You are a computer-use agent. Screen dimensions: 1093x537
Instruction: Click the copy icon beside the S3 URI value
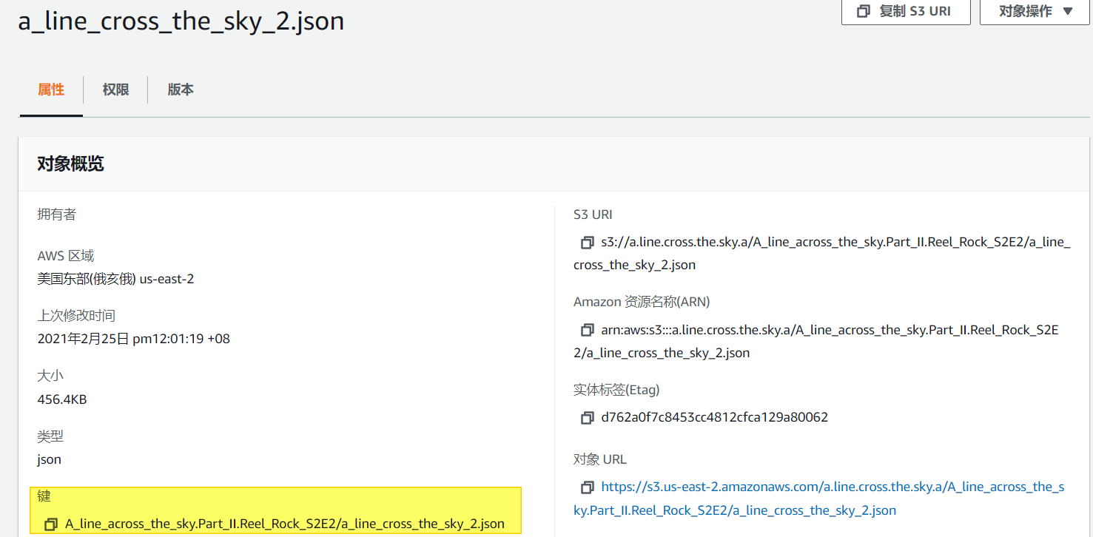(587, 243)
